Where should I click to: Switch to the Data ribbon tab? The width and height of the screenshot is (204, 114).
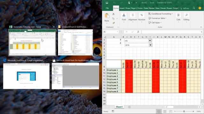146,8
